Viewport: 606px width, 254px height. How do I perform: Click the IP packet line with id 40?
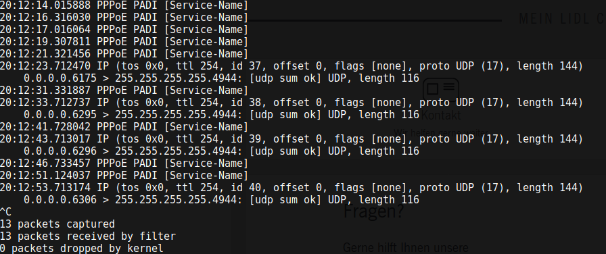291,188
